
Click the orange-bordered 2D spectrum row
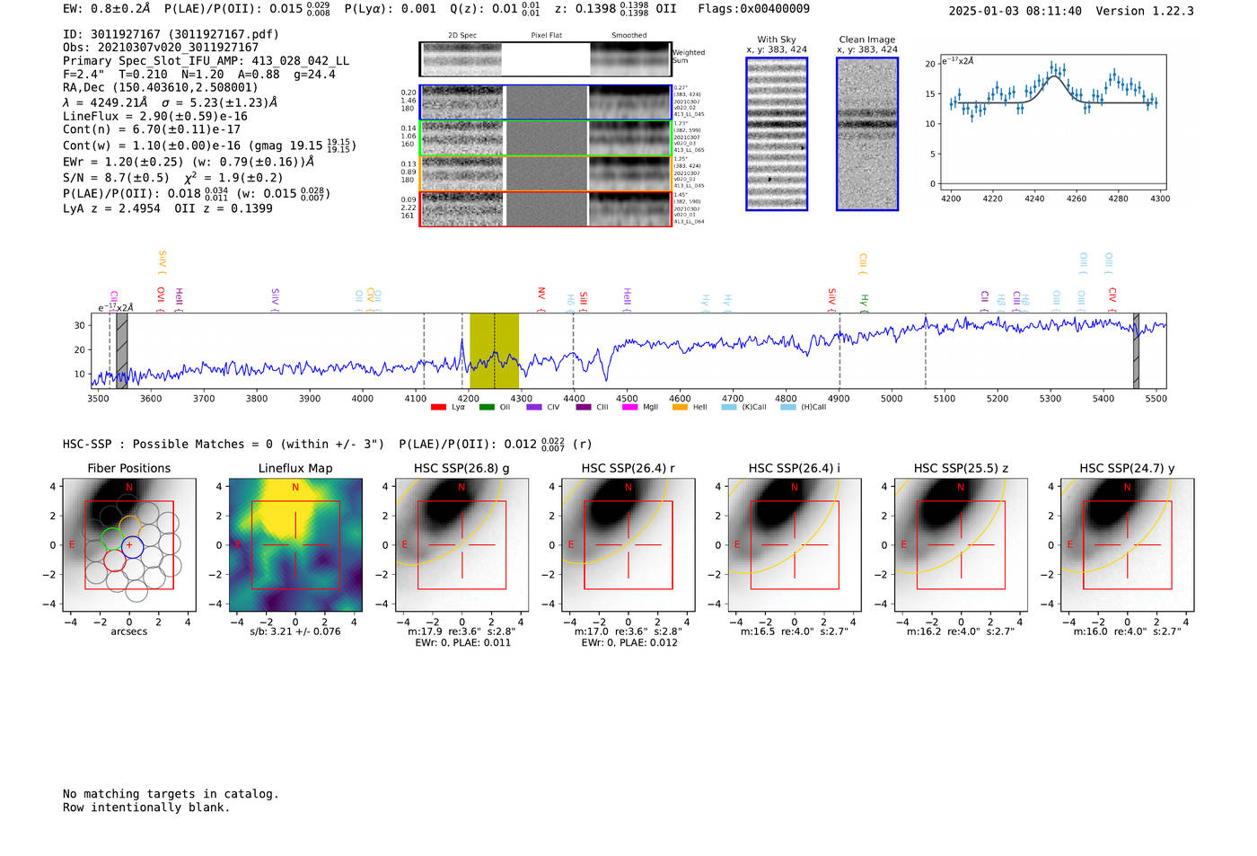[546, 173]
